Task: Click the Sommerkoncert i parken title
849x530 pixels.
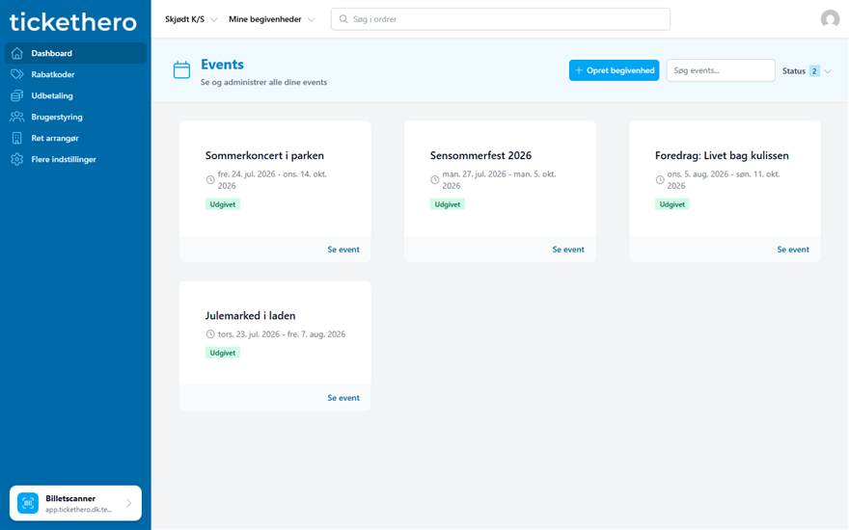Action: pos(264,156)
